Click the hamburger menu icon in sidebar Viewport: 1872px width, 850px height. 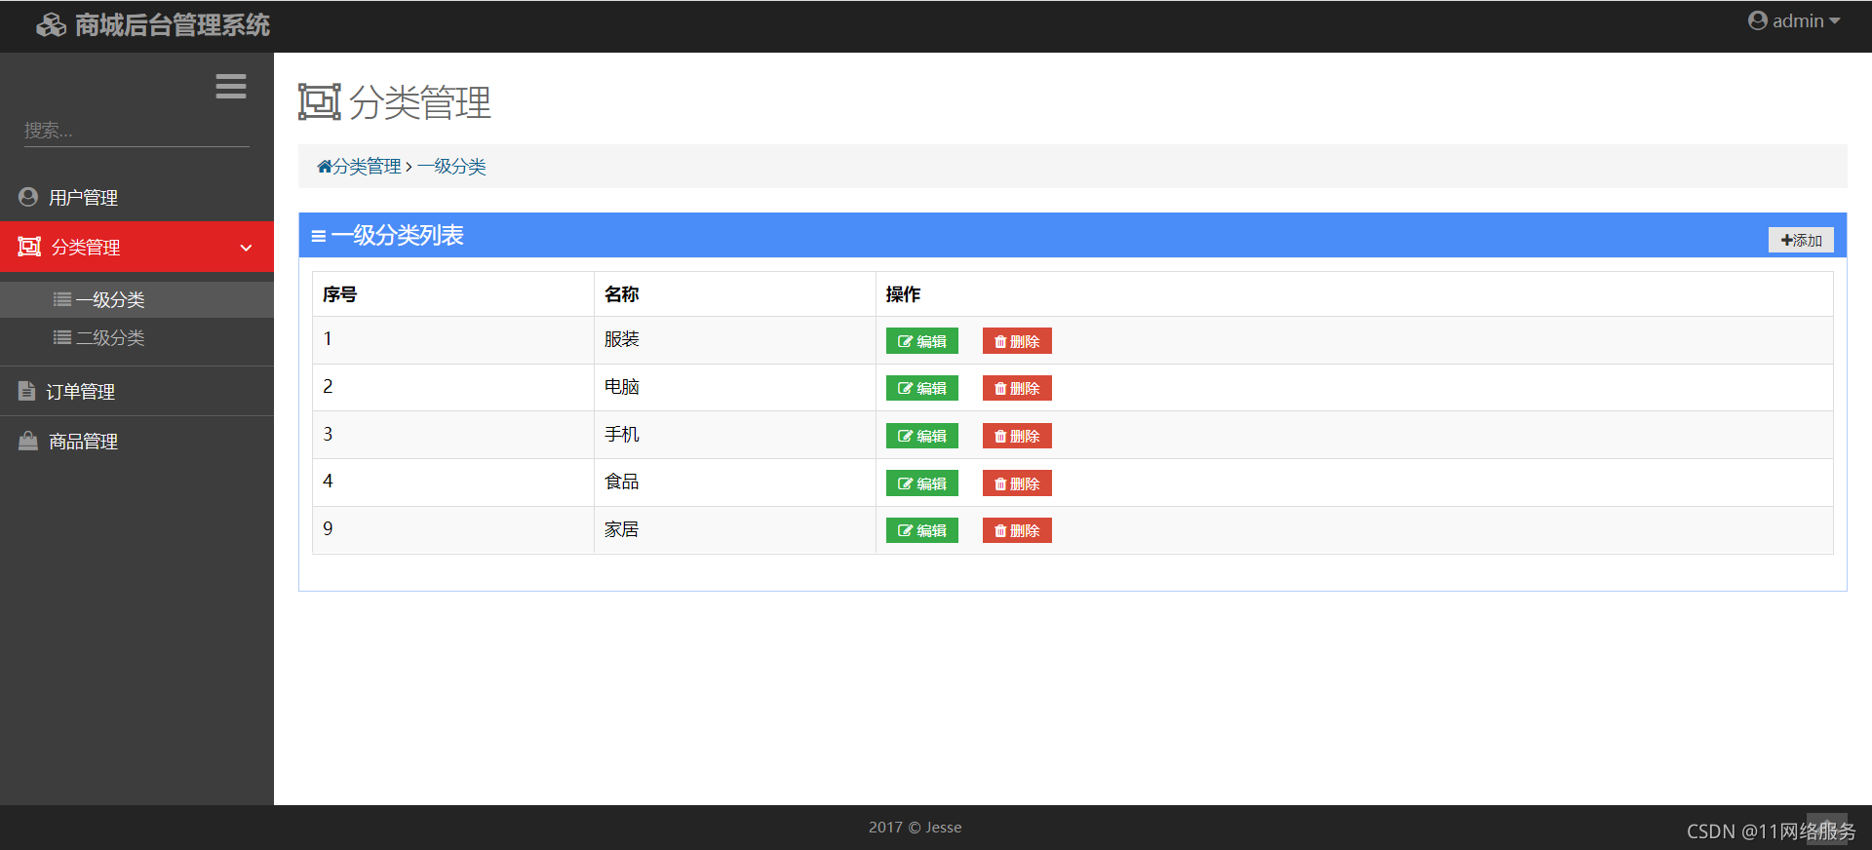pos(231,87)
